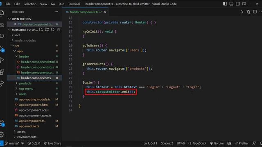Viewport: 262px width, 147px height.
Task: Open Source Control with the 21 badge
Action: [2, 49]
